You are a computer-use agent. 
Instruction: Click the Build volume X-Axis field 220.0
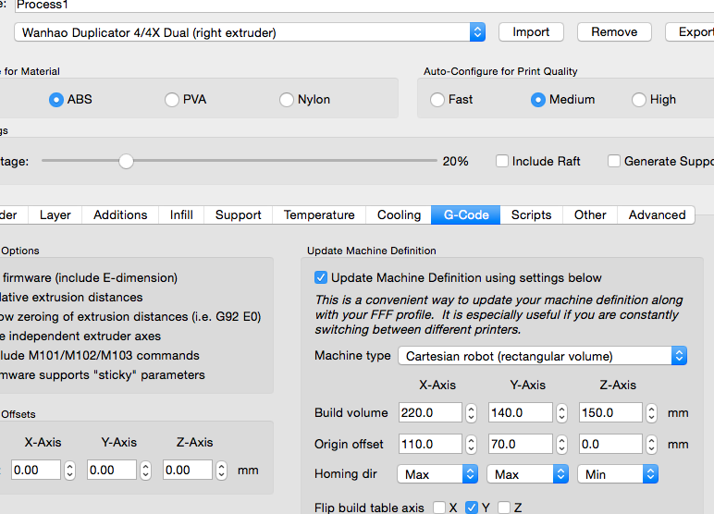[x=430, y=413]
